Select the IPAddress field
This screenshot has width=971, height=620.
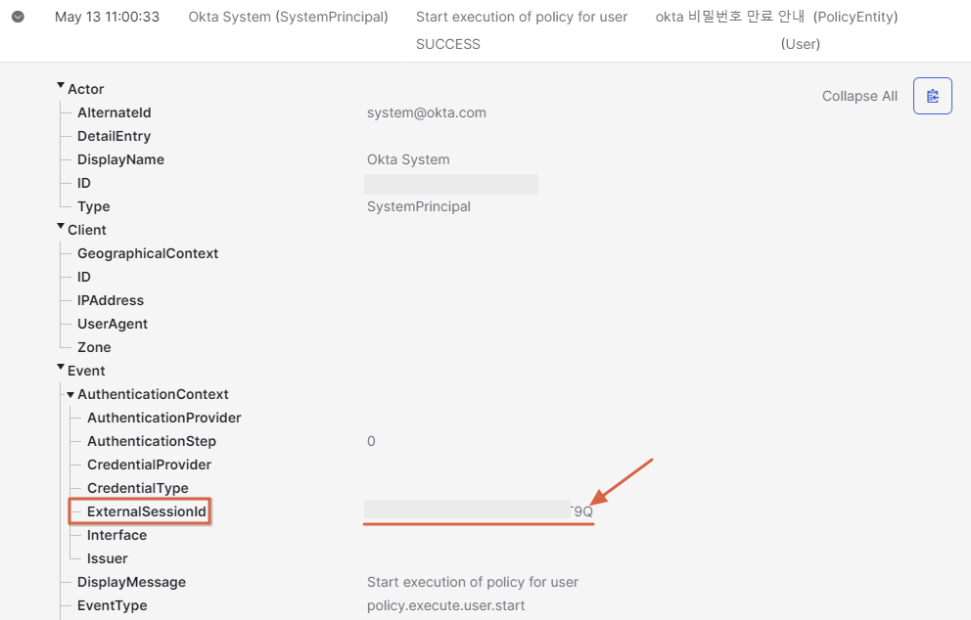[x=111, y=300]
